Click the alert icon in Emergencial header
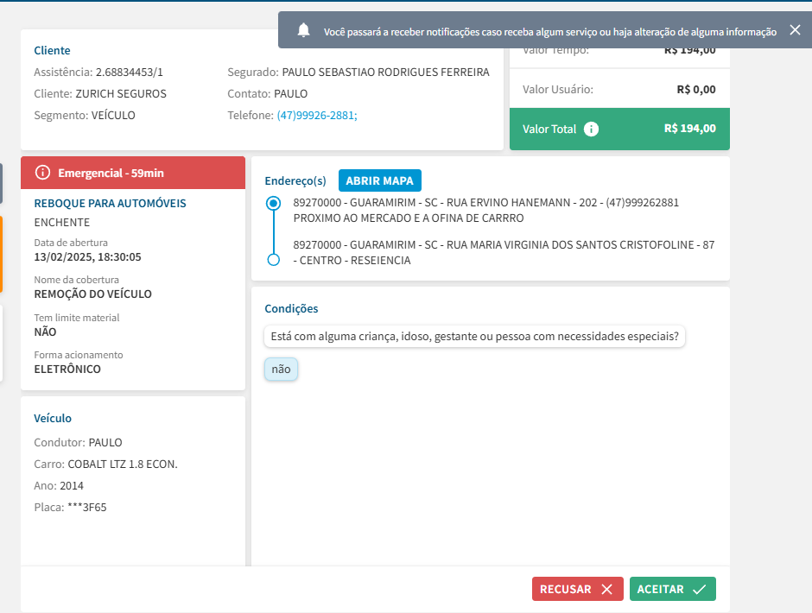Screen dimensions: 812x613 42,173
